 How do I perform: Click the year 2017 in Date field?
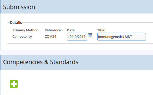point(82,37)
